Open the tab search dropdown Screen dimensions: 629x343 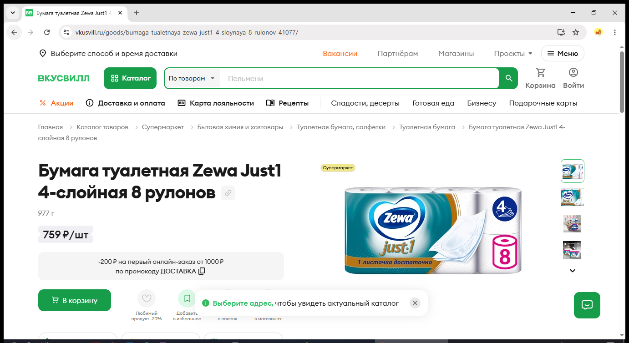tap(13, 13)
